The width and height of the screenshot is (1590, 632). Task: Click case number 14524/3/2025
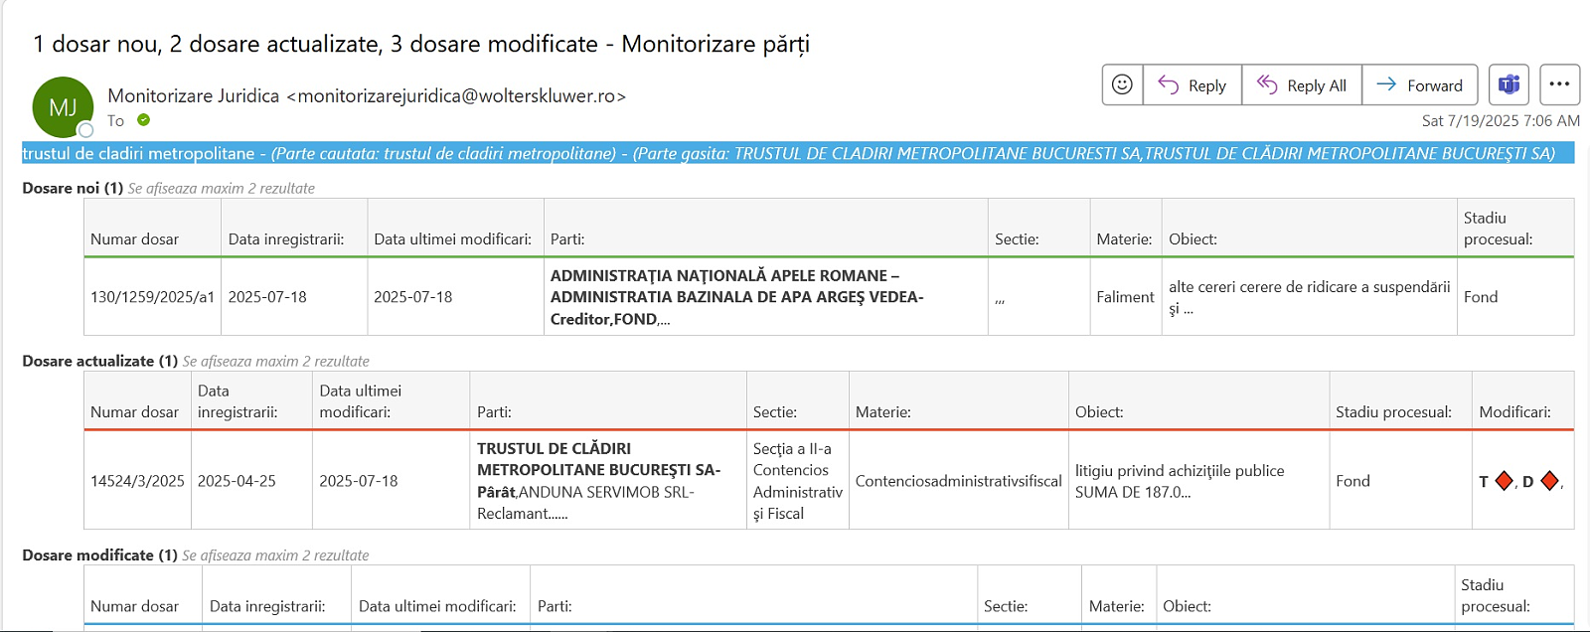coord(137,481)
